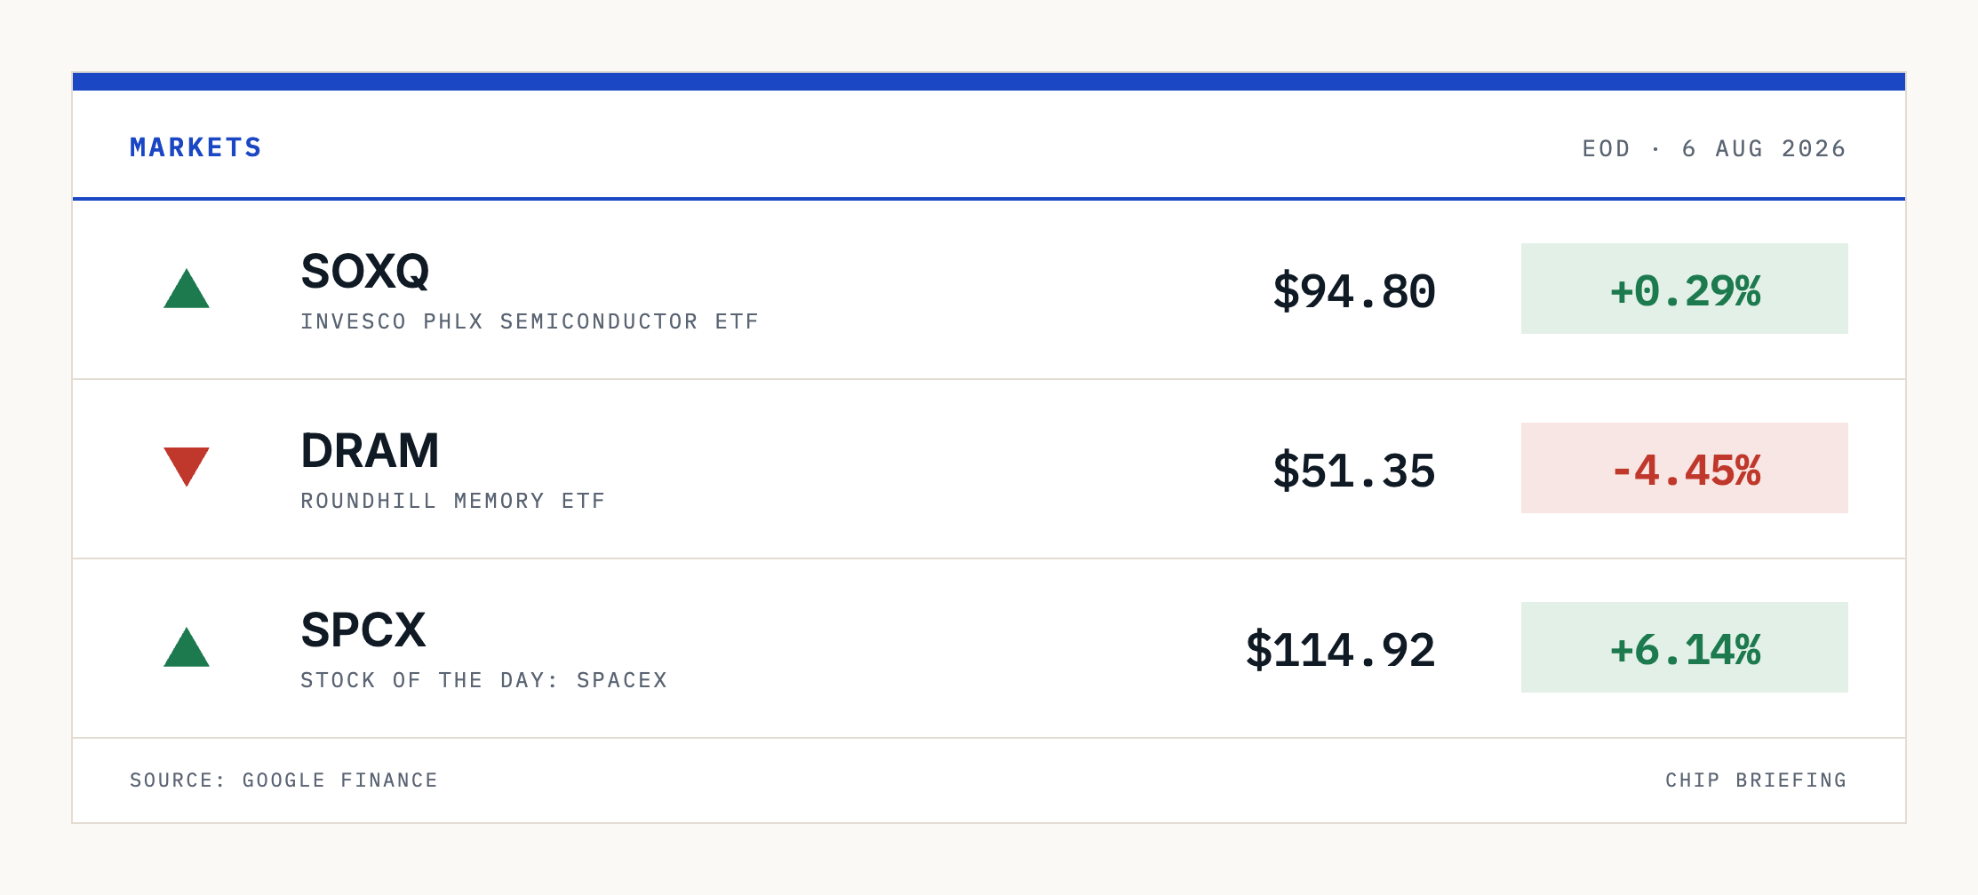1978x895 pixels.
Task: Click the +6.14% change badge
Action: pyautogui.click(x=1685, y=647)
